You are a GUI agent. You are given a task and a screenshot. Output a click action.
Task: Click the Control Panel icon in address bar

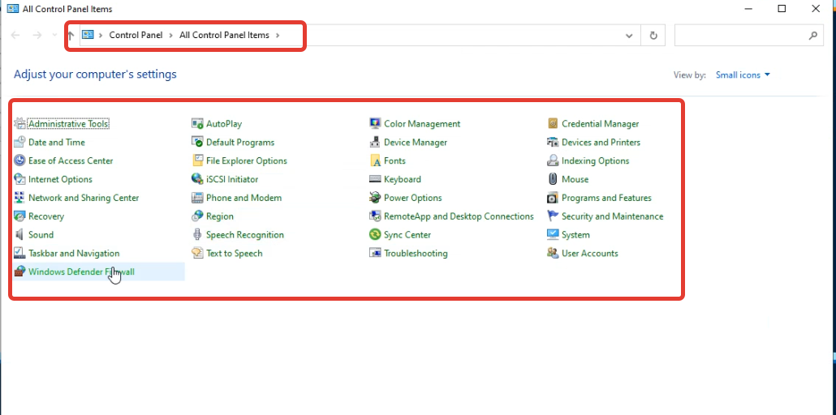(x=88, y=35)
